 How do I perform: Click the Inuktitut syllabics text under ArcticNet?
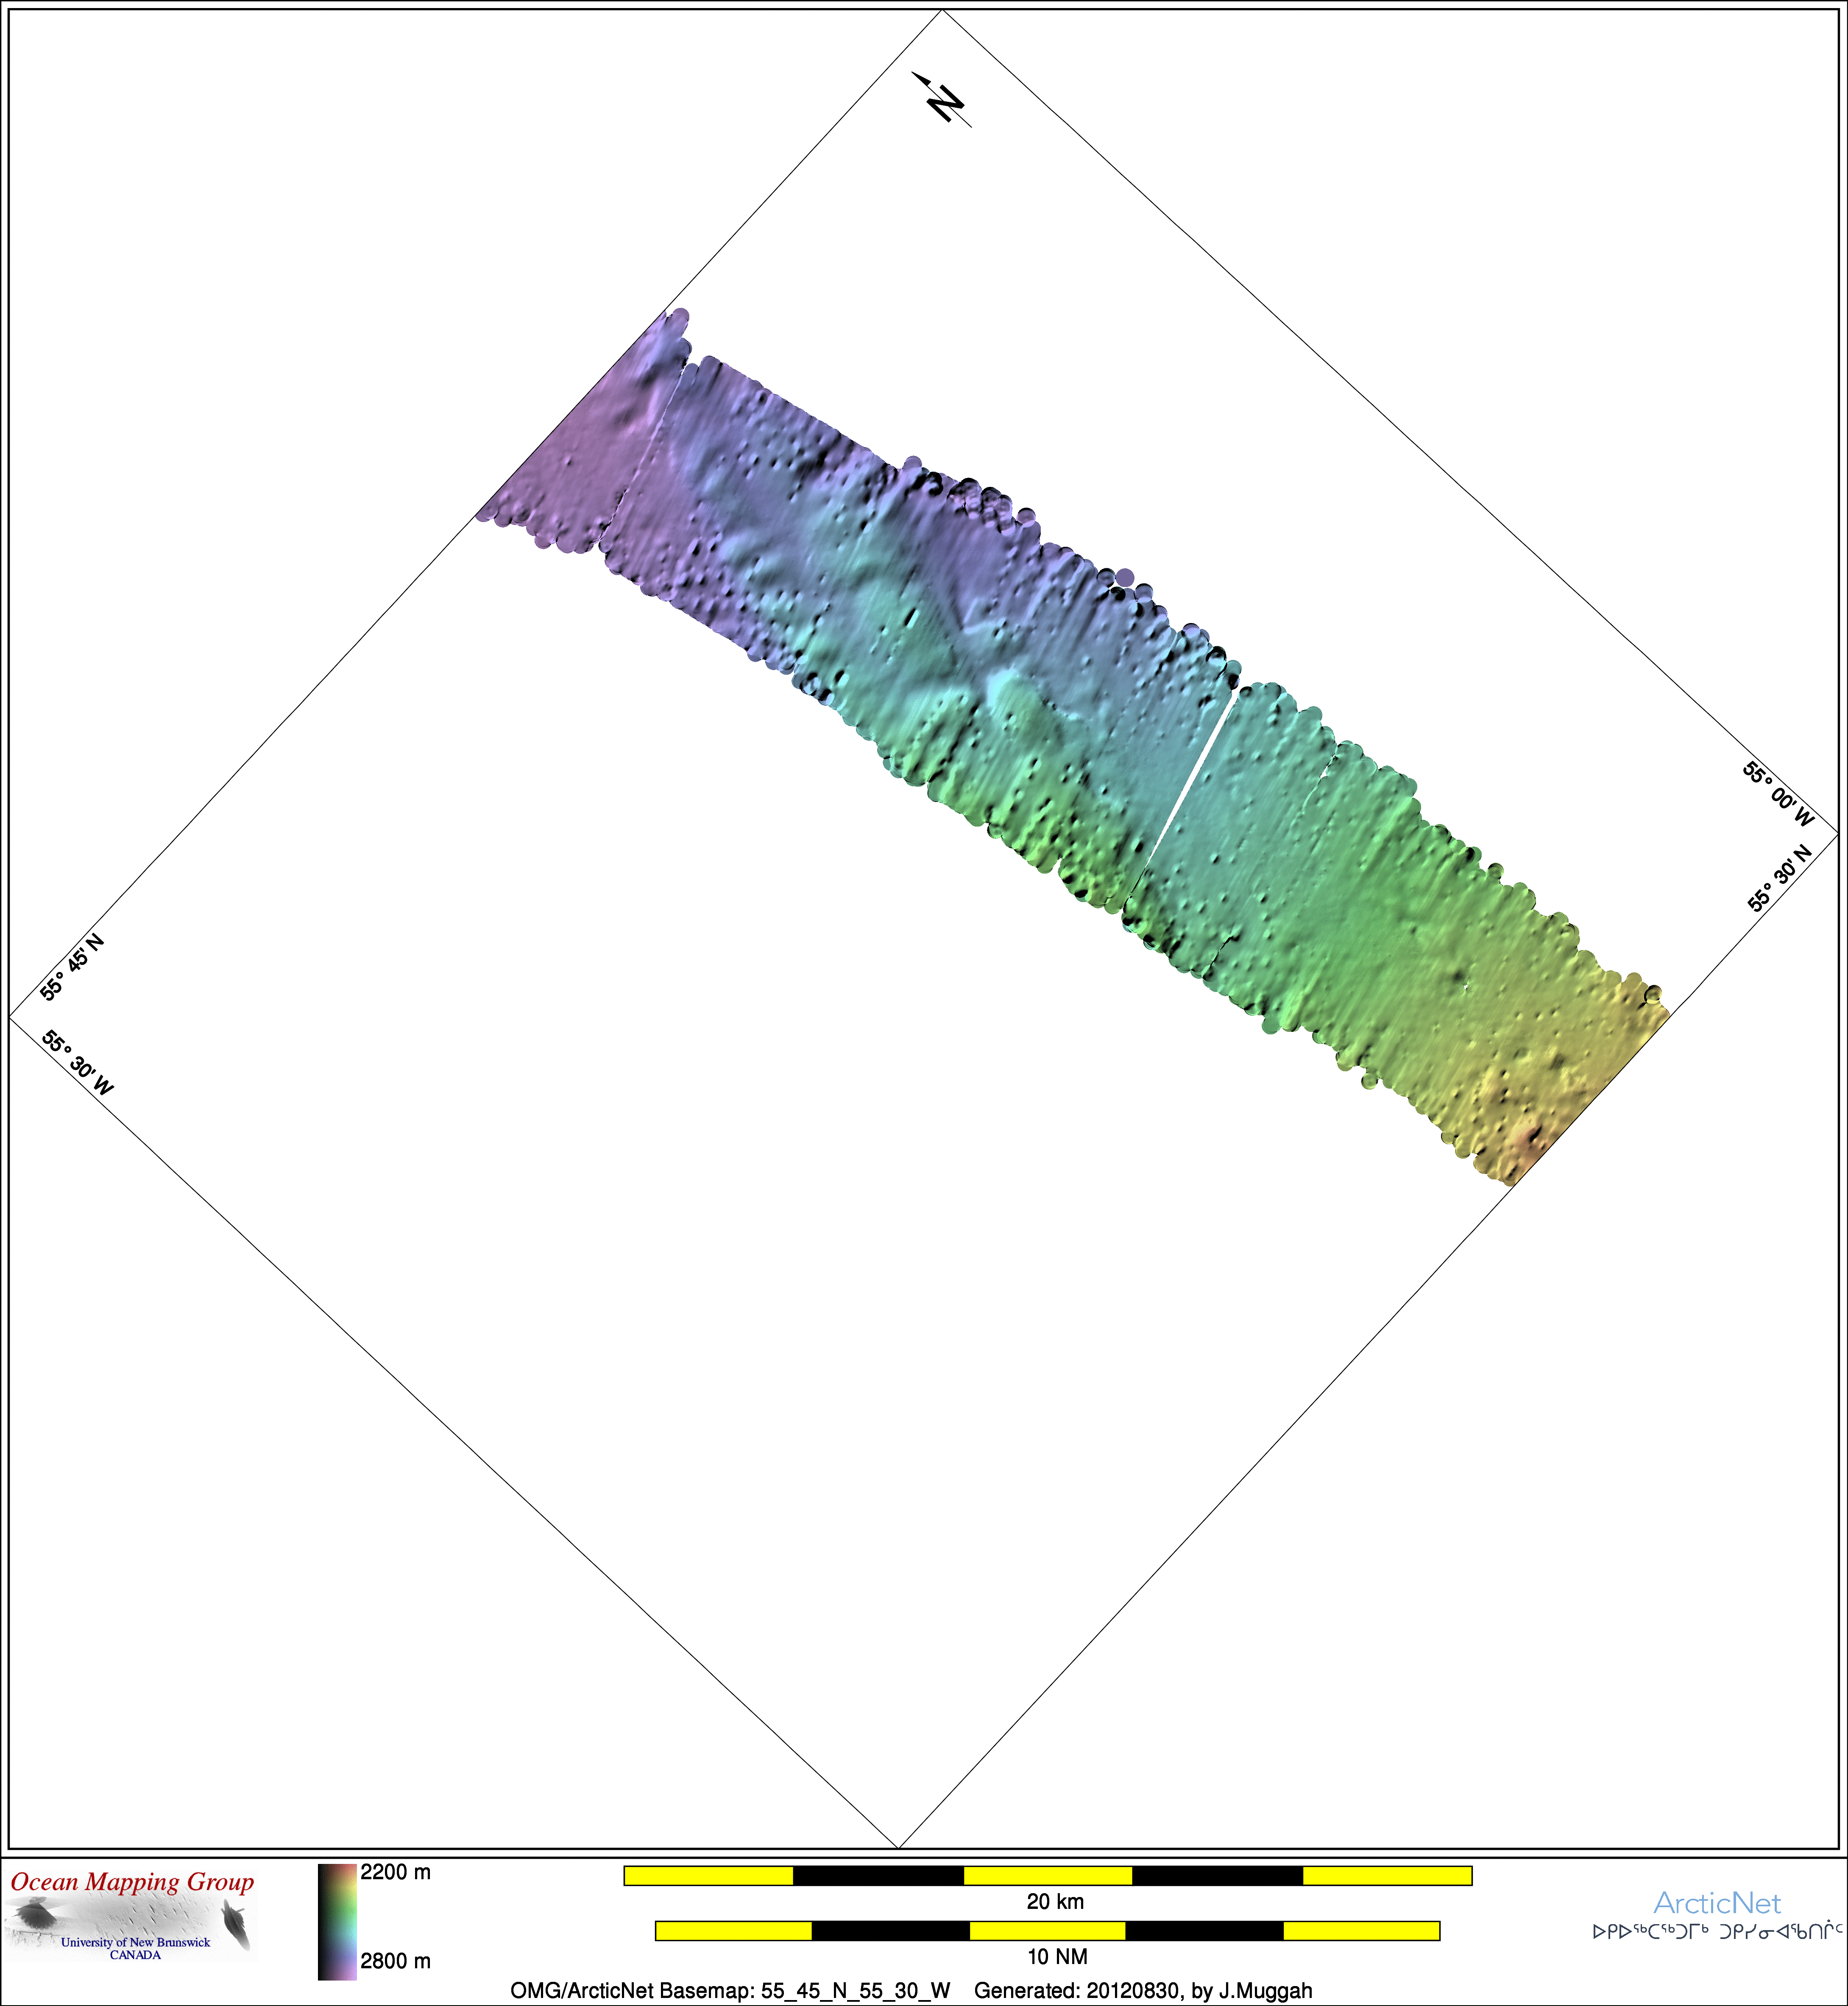pyautogui.click(x=1717, y=1931)
